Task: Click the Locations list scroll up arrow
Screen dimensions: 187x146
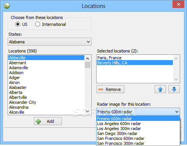Action: click(87, 59)
